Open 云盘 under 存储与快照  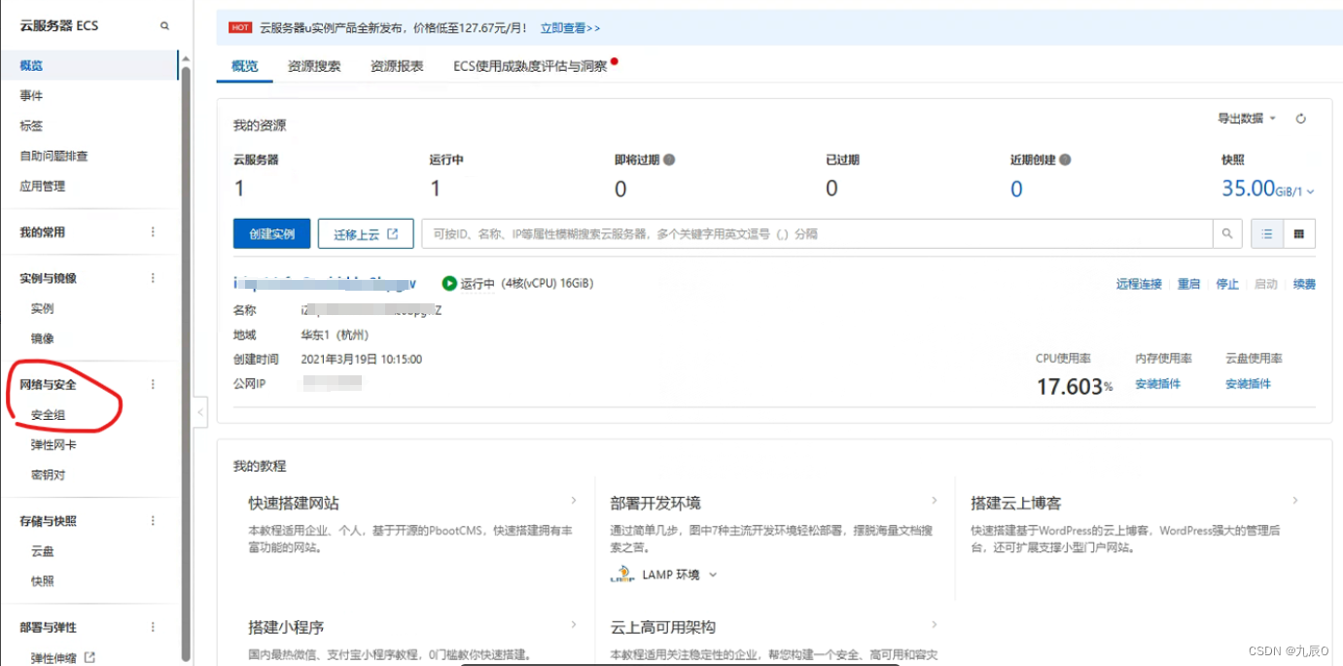point(43,551)
